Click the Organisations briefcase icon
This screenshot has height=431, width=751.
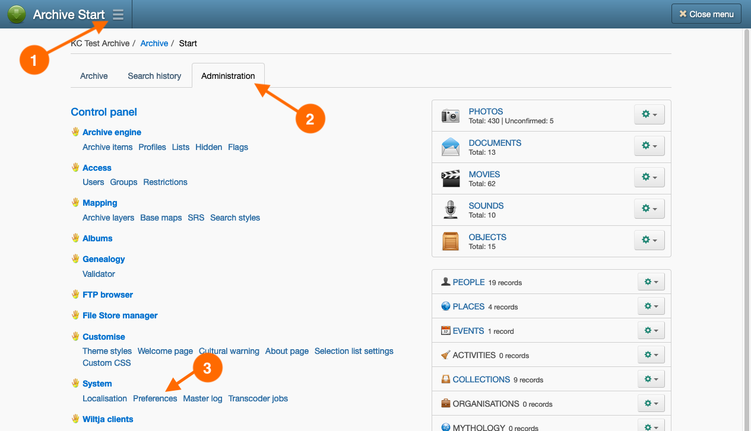click(446, 403)
